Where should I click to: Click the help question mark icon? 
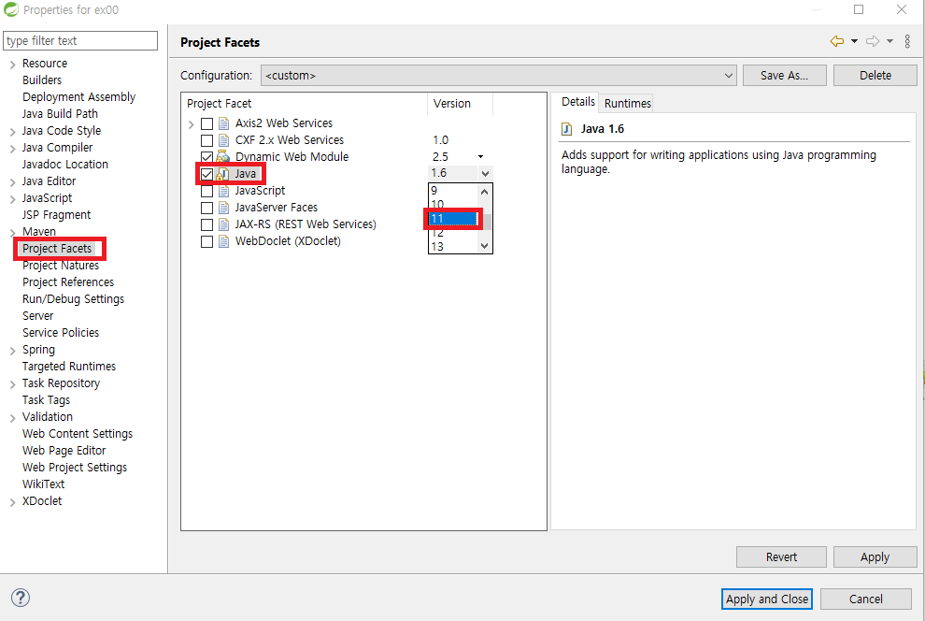coord(20,598)
